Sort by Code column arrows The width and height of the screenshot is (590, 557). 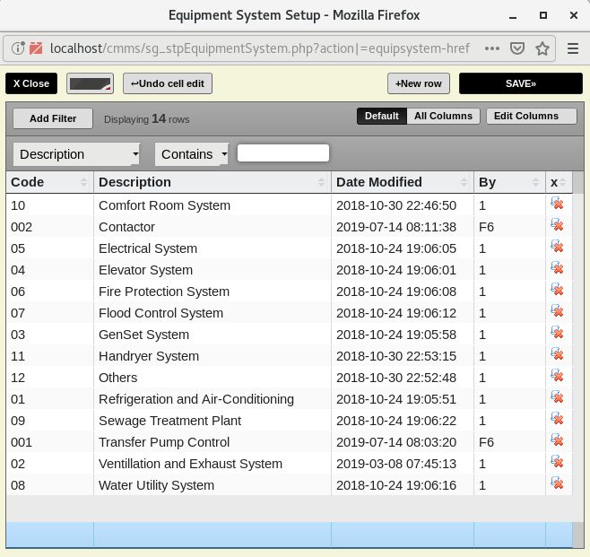coord(83,182)
